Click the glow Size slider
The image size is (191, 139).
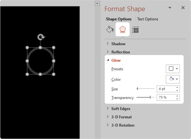tap(145, 89)
